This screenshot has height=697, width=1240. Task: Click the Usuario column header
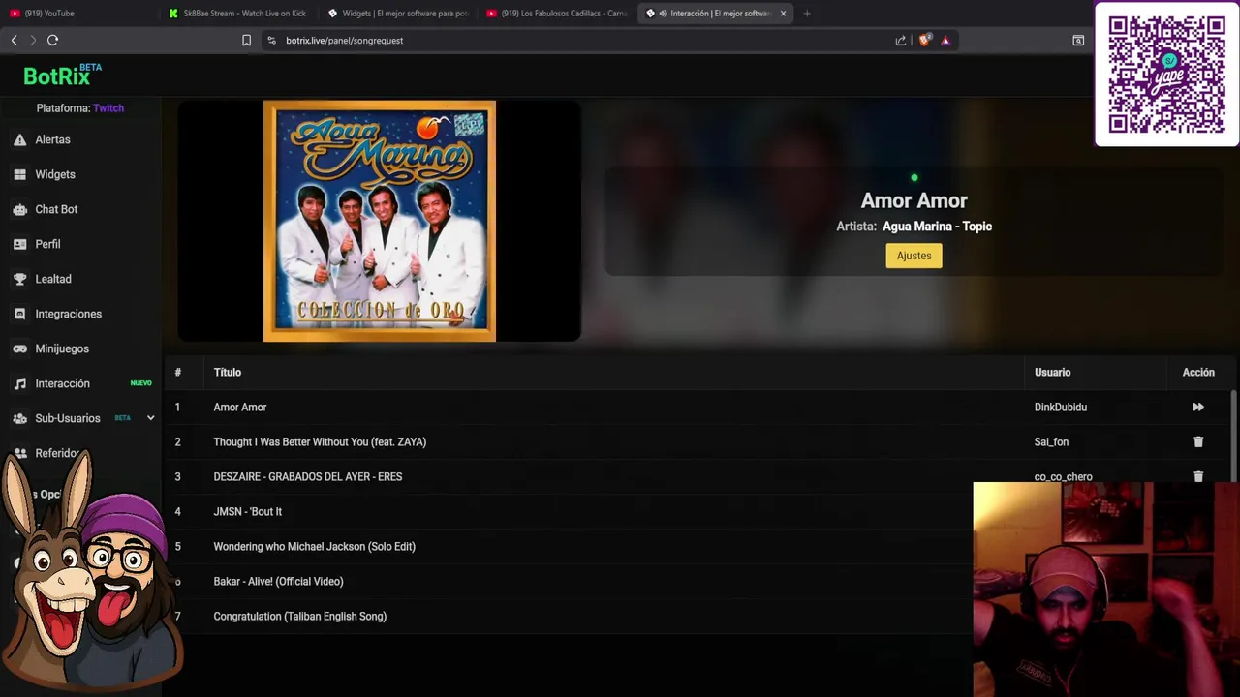point(1052,373)
